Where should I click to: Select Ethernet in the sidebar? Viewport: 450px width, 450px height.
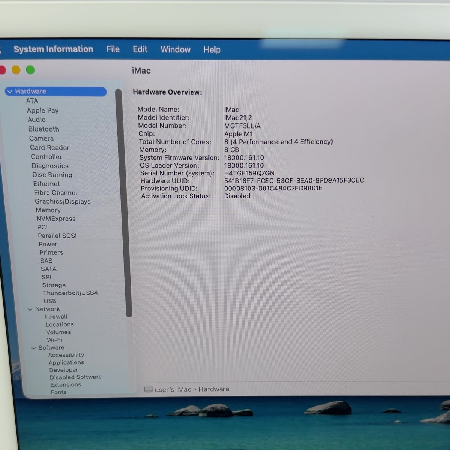pyautogui.click(x=46, y=184)
